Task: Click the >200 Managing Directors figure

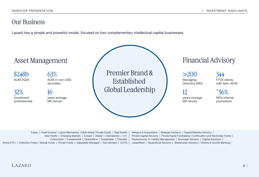Action: (190, 74)
